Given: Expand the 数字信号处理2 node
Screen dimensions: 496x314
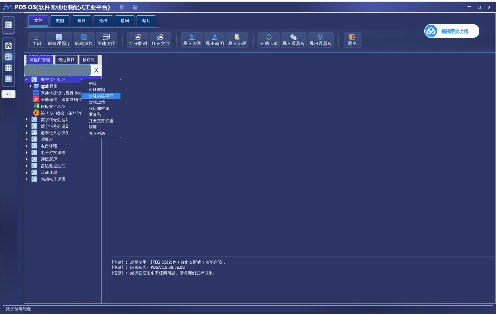Looking at the screenshot, I should pos(27,126).
